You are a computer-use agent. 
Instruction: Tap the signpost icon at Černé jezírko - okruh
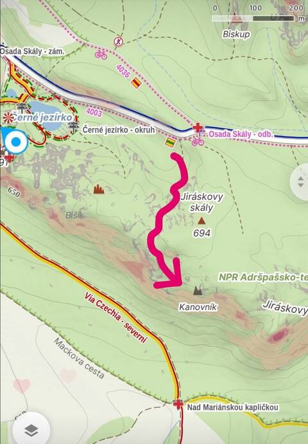(x=74, y=127)
